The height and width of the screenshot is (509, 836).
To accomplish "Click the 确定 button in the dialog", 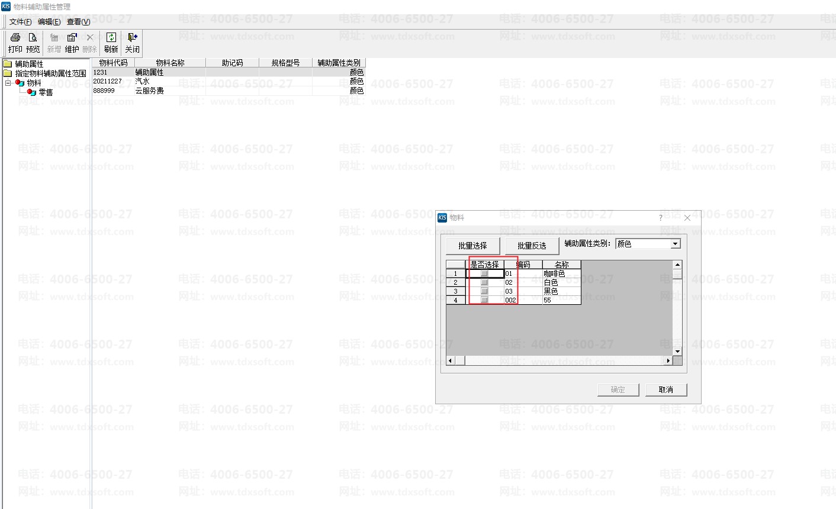I will tap(618, 389).
